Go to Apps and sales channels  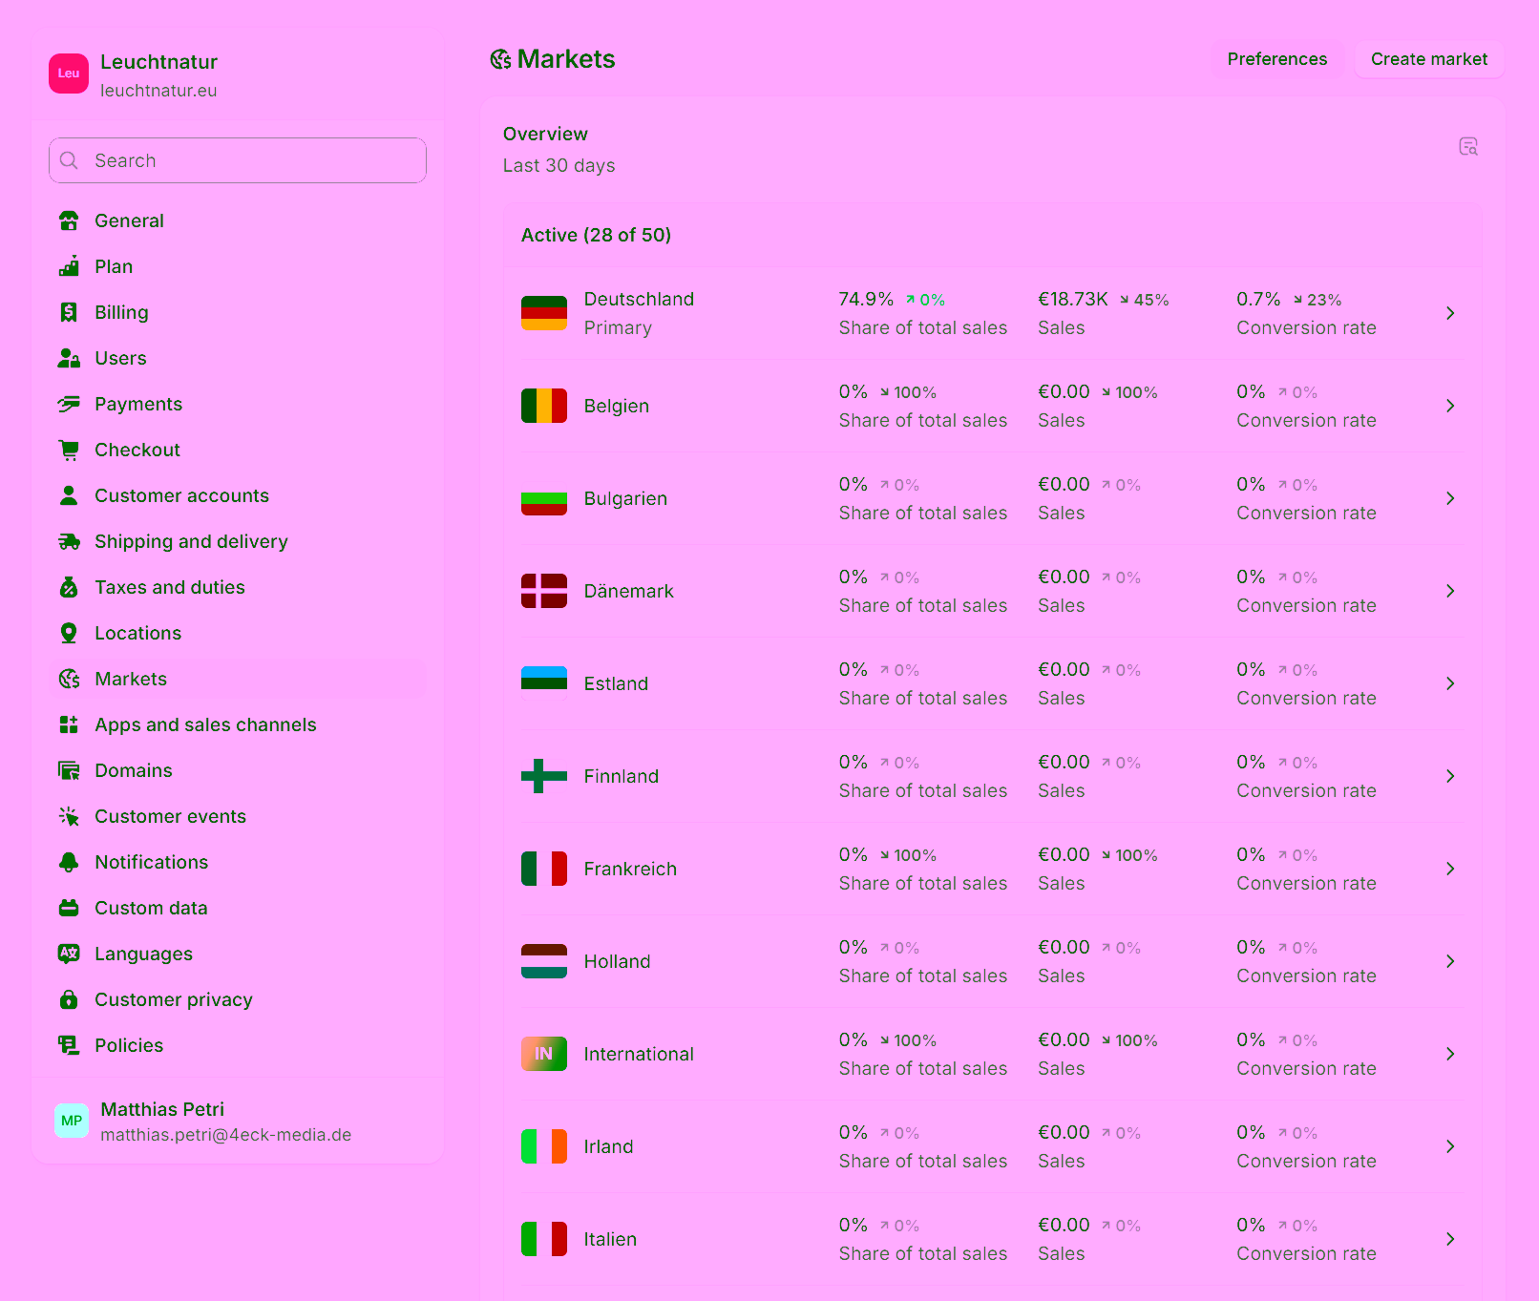[205, 724]
